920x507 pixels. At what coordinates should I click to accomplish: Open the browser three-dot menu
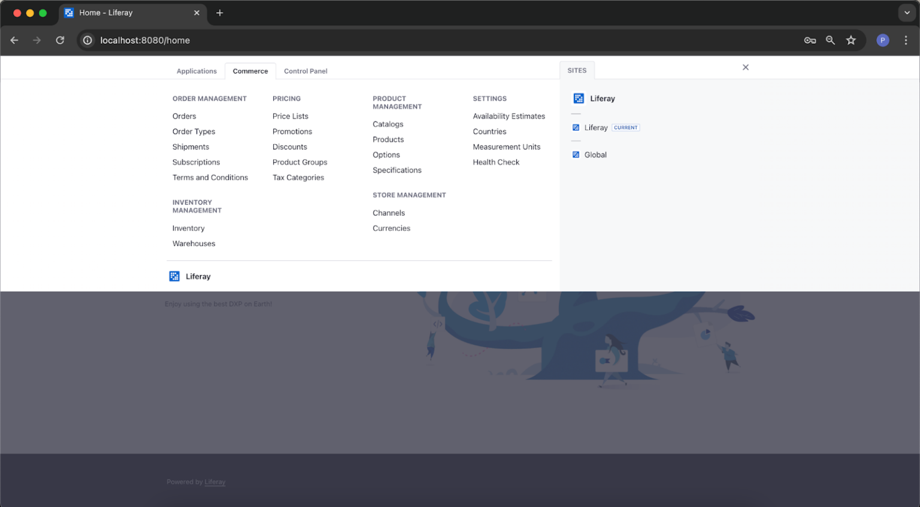pyautogui.click(x=906, y=40)
